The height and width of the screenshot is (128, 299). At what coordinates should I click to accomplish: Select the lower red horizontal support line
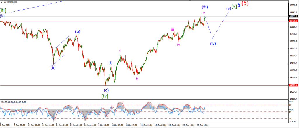pyautogui.click(x=144, y=85)
